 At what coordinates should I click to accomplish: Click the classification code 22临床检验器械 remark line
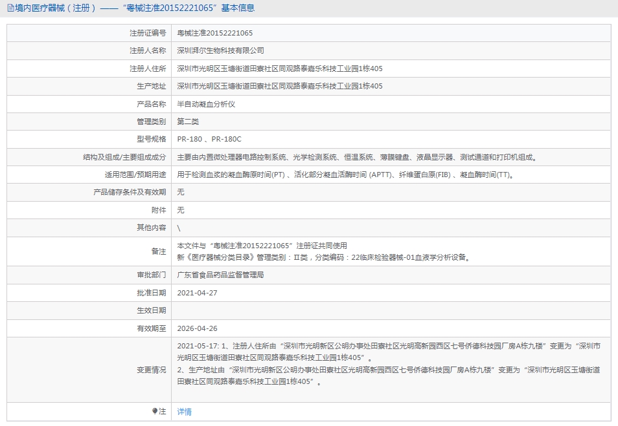323,258
